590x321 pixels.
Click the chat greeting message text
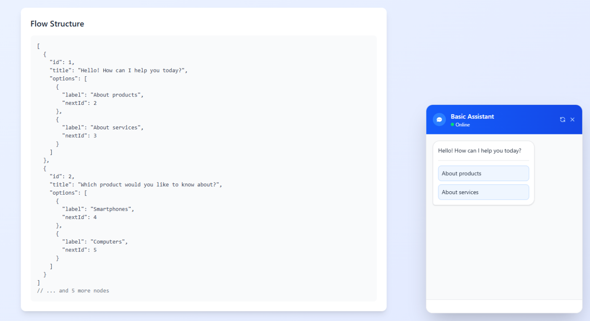coord(480,150)
